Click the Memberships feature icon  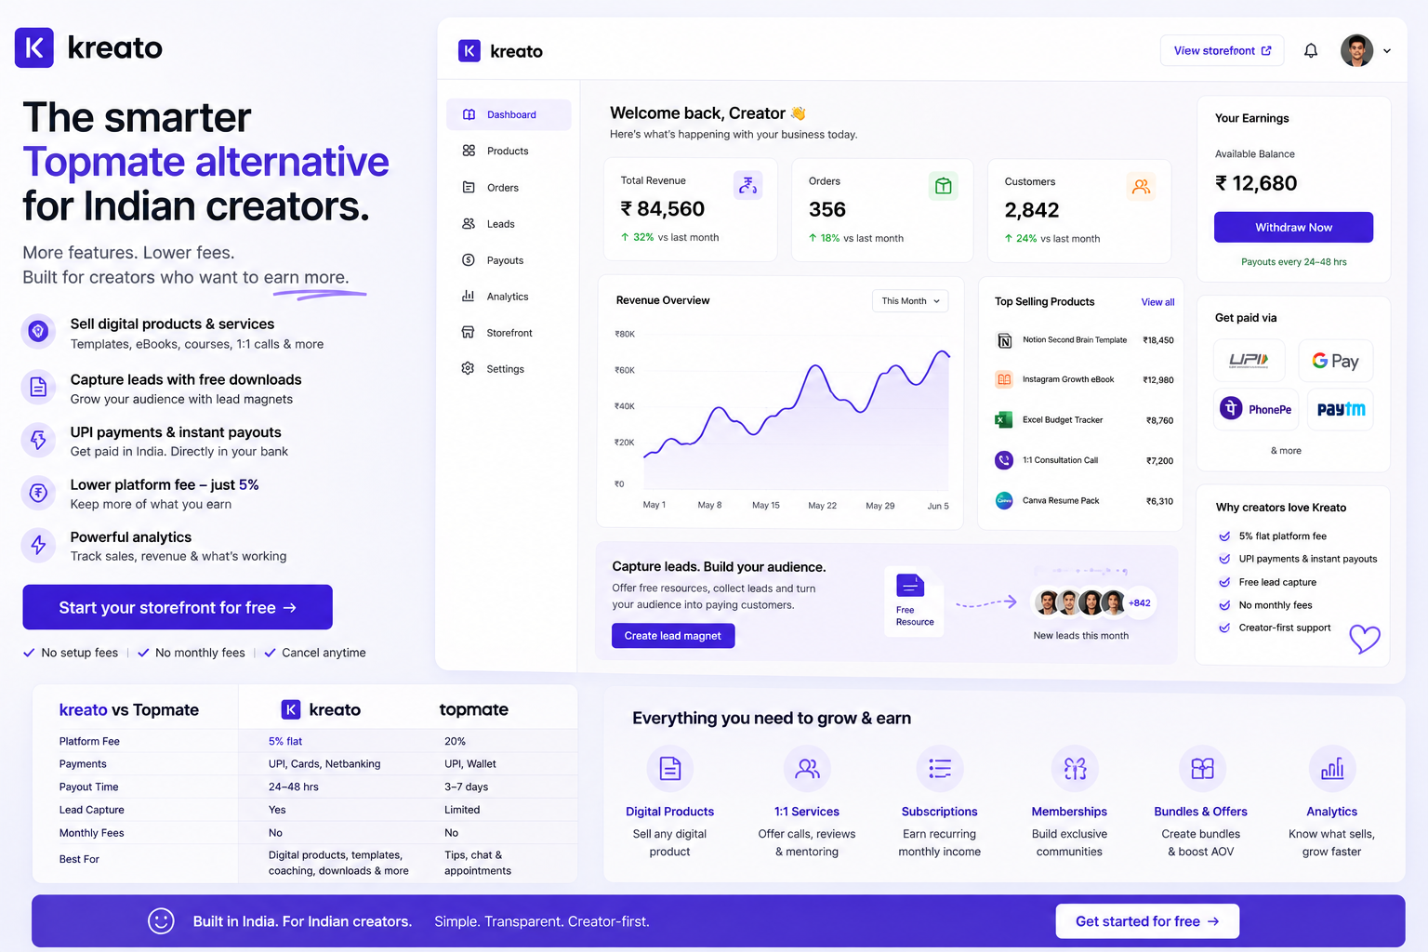tap(1075, 769)
